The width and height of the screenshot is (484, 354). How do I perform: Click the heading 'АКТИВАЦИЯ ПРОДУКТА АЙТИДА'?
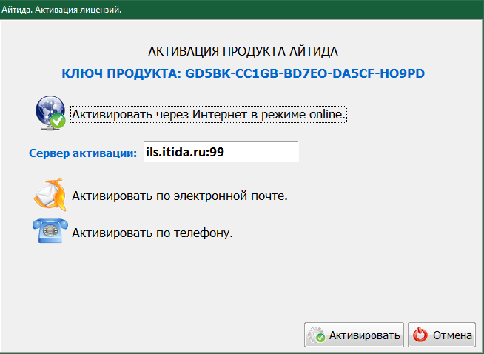[x=243, y=51]
